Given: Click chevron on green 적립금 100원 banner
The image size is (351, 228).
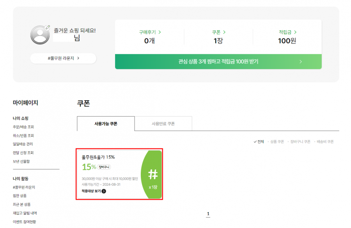Looking at the screenshot, I should coord(301,62).
